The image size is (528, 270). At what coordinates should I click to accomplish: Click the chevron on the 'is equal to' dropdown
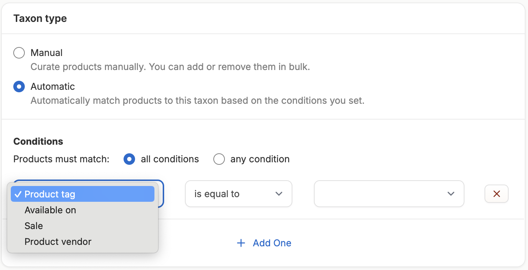coord(279,194)
